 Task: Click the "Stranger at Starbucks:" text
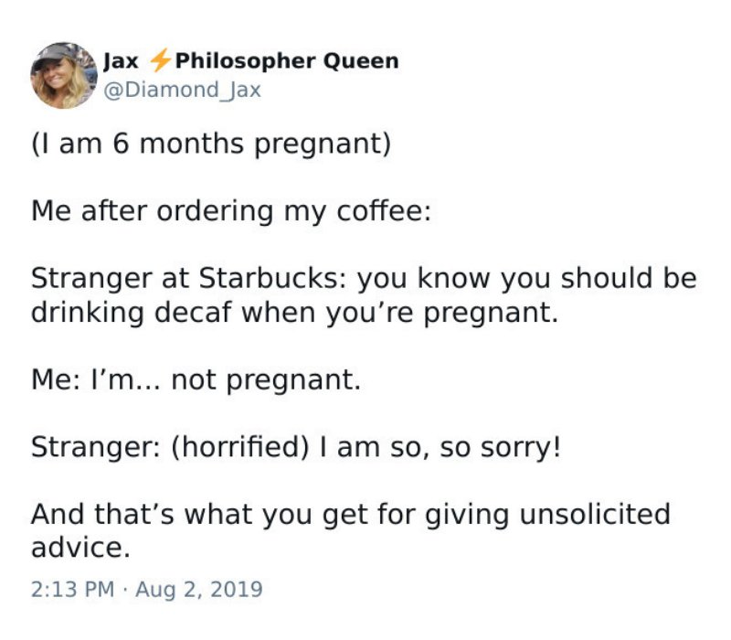[x=189, y=279]
